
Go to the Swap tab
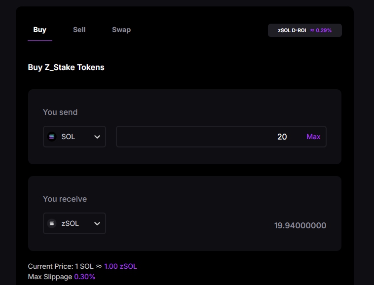[x=121, y=30]
